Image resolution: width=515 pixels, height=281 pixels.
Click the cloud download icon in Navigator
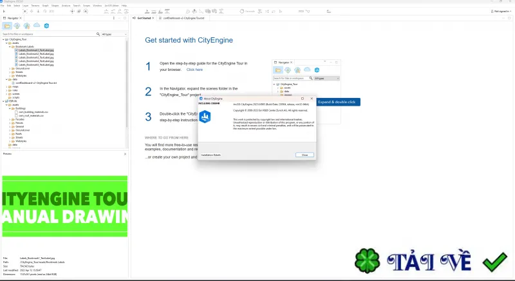point(17,26)
